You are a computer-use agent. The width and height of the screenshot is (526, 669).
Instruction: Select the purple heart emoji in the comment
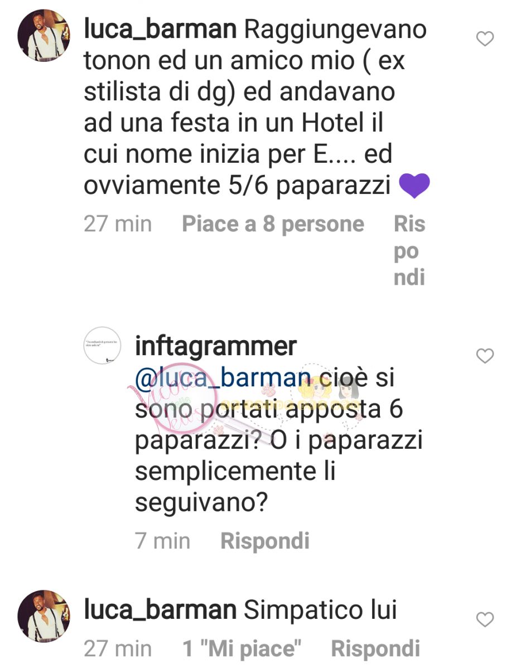(414, 186)
